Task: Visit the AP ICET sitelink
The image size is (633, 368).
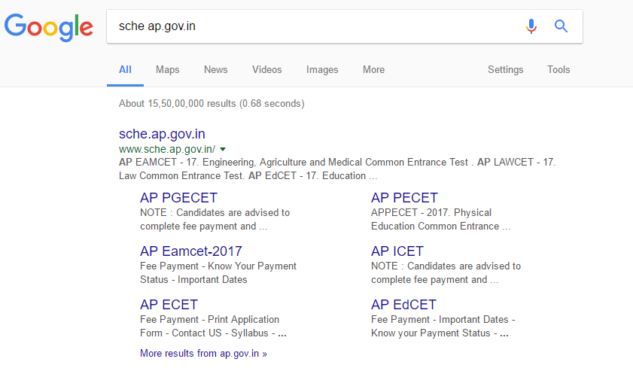Action: coord(397,251)
